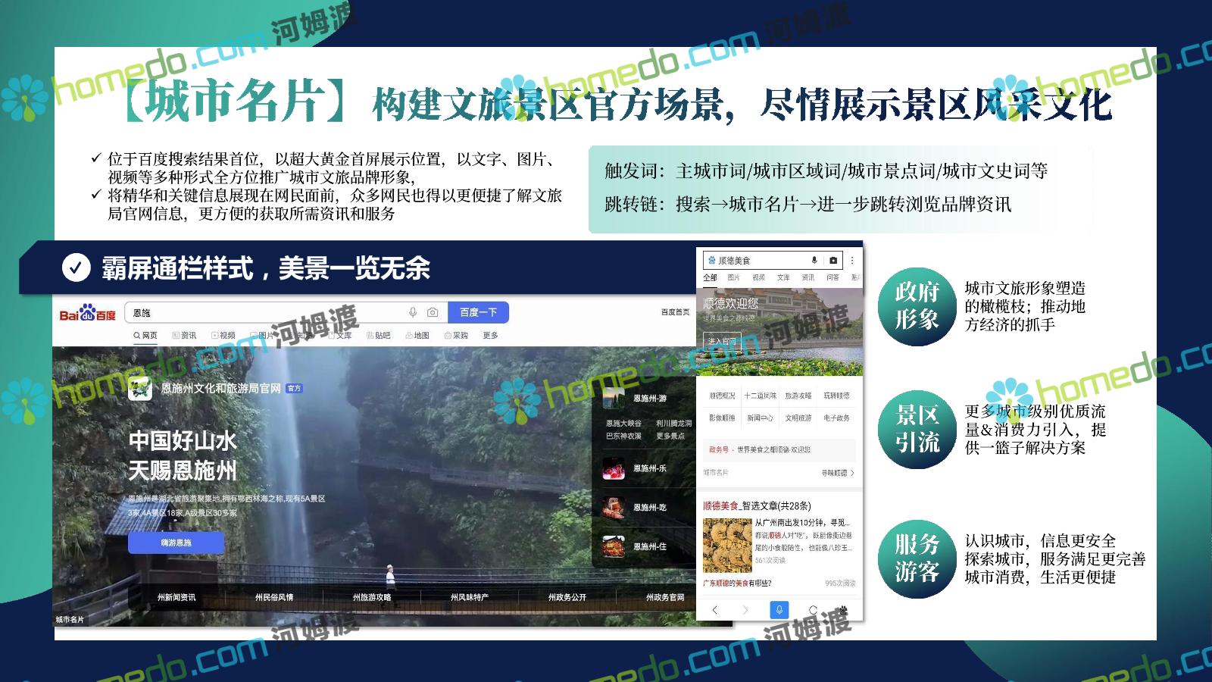The image size is (1212, 682).
Task: Switch to the 资讯 tab in desktop Baidu
Action: (184, 335)
